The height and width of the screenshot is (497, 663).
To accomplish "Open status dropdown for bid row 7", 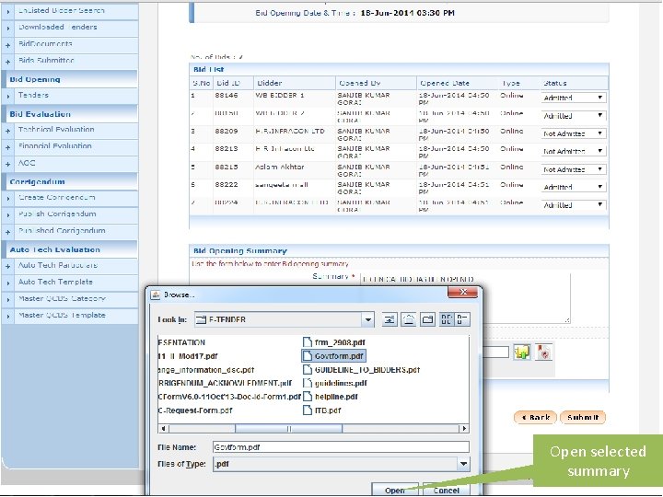I will tap(574, 205).
